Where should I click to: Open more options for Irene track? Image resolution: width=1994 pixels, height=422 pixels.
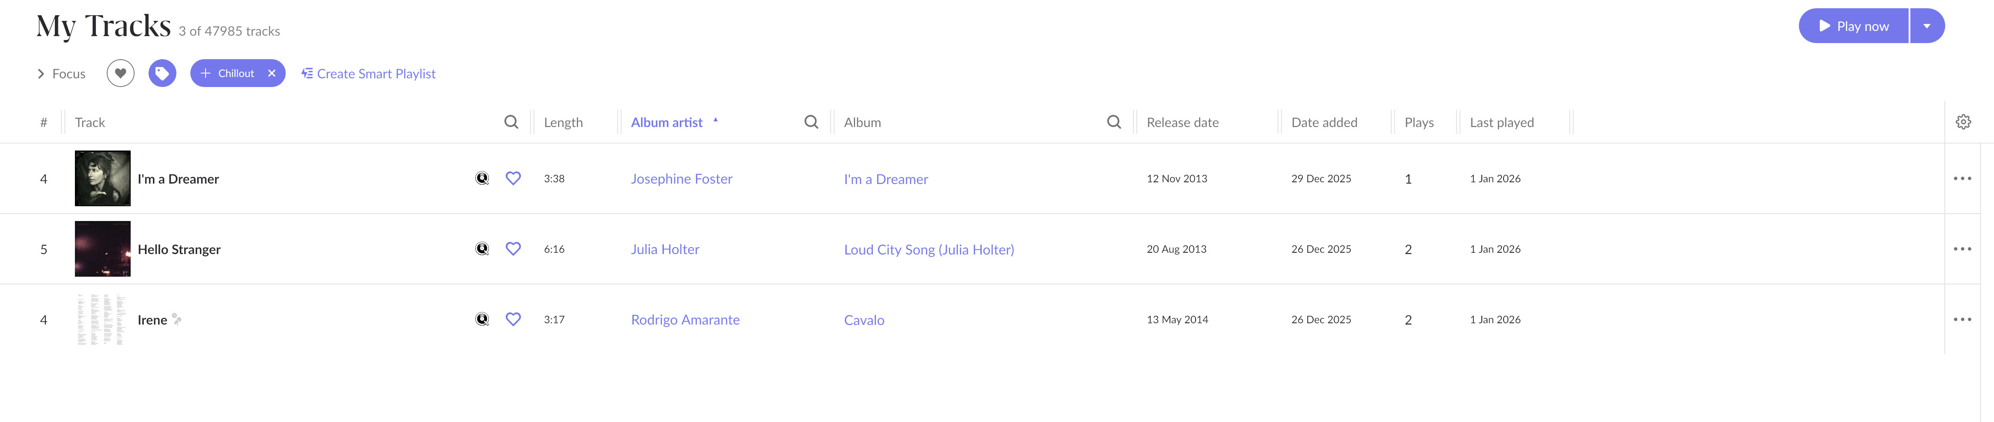pyautogui.click(x=1961, y=319)
